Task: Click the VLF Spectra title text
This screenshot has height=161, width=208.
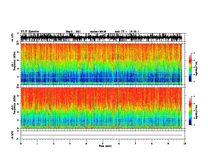Action: pyautogui.click(x=30, y=32)
